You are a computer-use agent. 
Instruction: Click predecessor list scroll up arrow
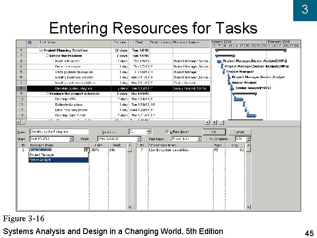click(x=248, y=145)
